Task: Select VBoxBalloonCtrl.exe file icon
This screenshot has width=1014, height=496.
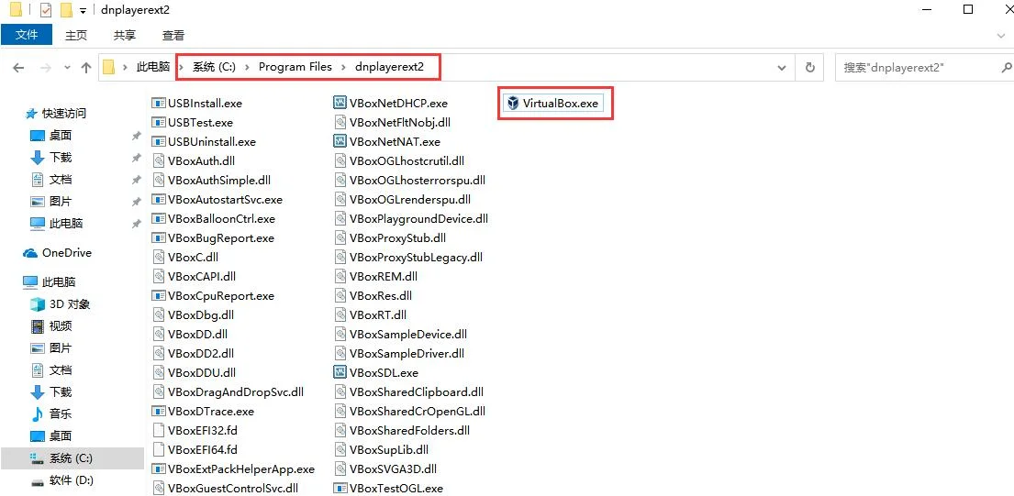Action: [159, 219]
